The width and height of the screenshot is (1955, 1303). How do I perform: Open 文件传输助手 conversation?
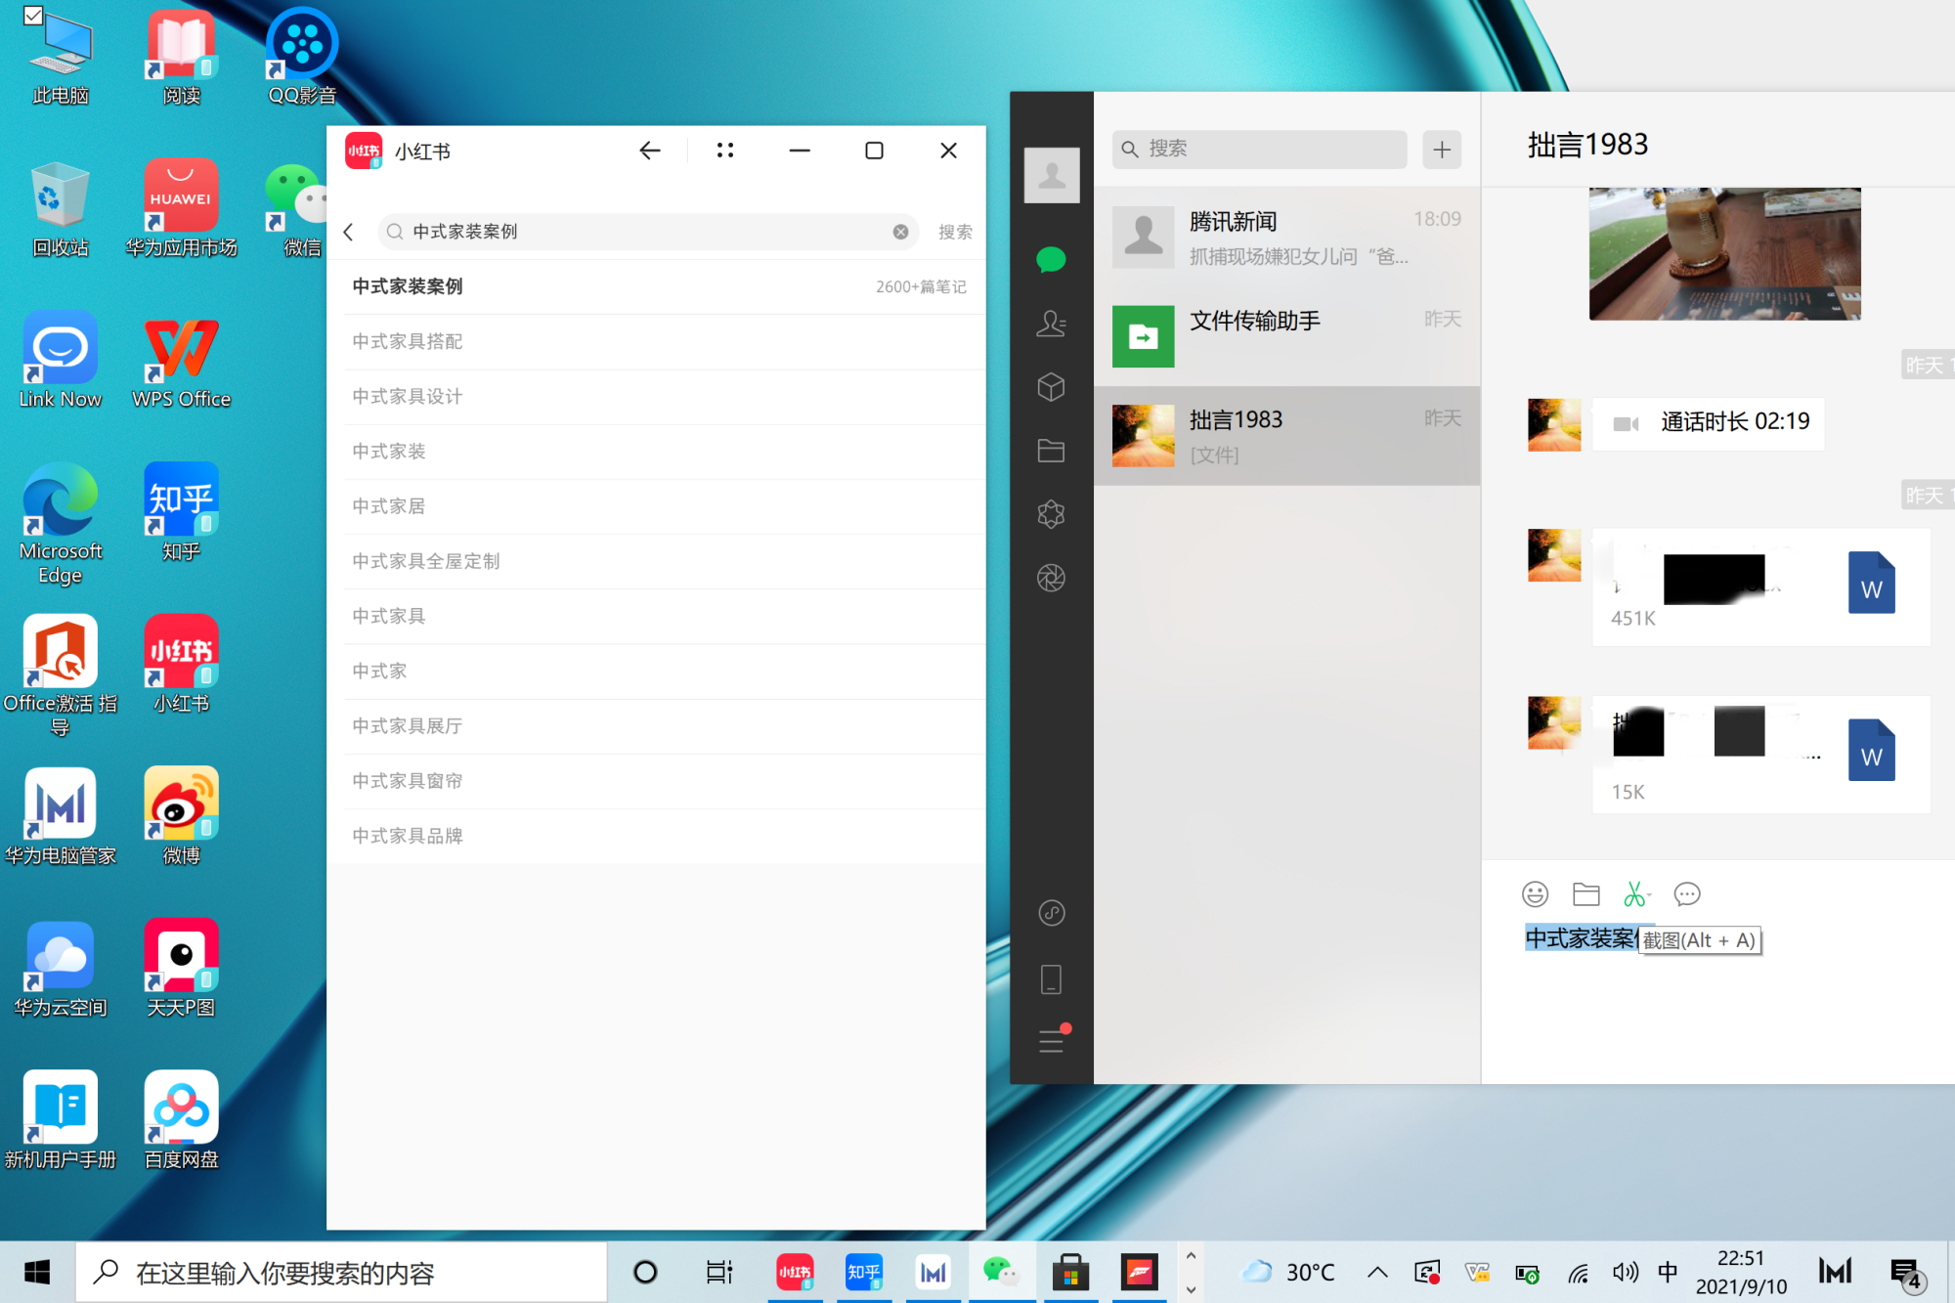(1286, 336)
